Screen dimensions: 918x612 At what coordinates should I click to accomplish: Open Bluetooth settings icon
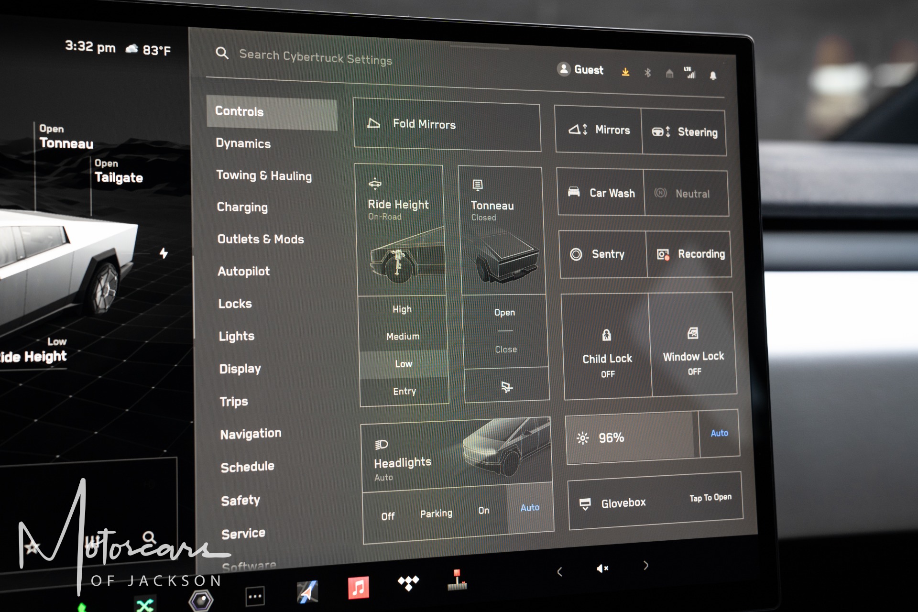[x=647, y=73]
